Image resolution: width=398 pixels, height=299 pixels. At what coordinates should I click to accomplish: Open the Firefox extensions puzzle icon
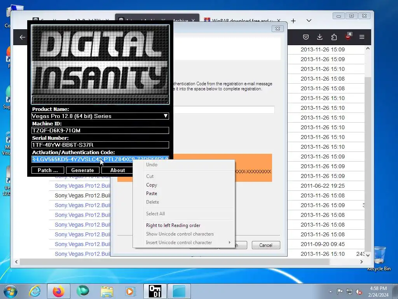click(x=334, y=37)
